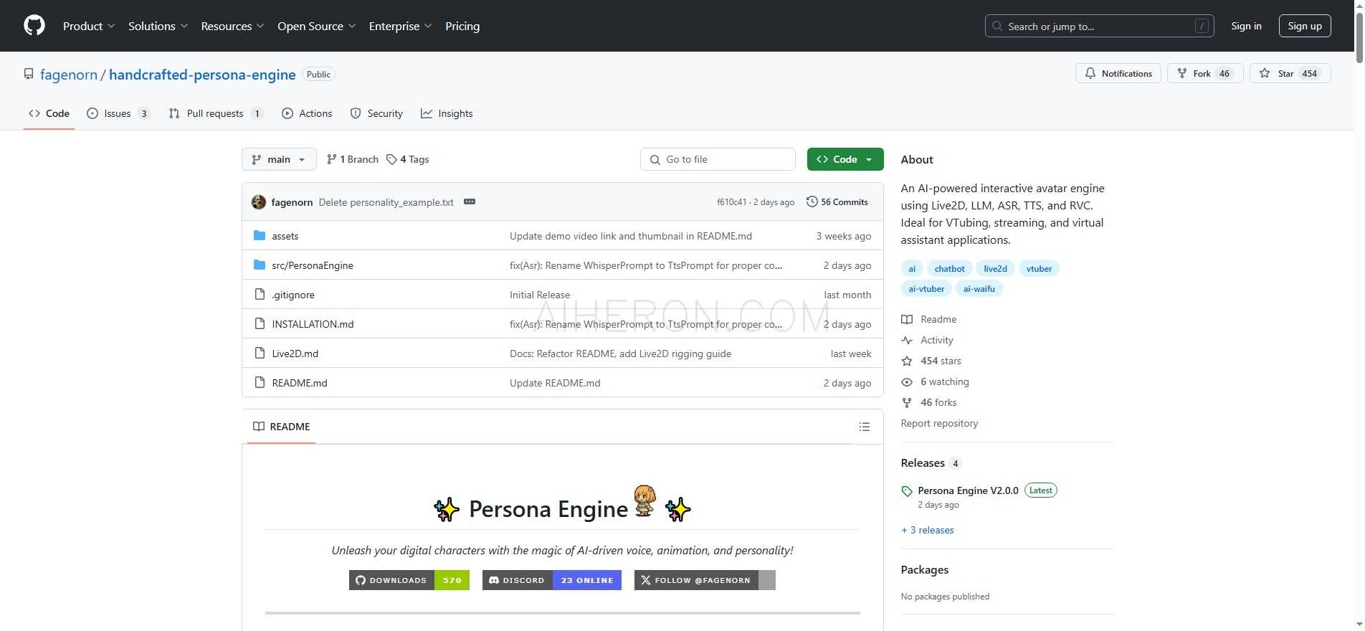
Task: Open the Readme link in About
Action: (929, 319)
